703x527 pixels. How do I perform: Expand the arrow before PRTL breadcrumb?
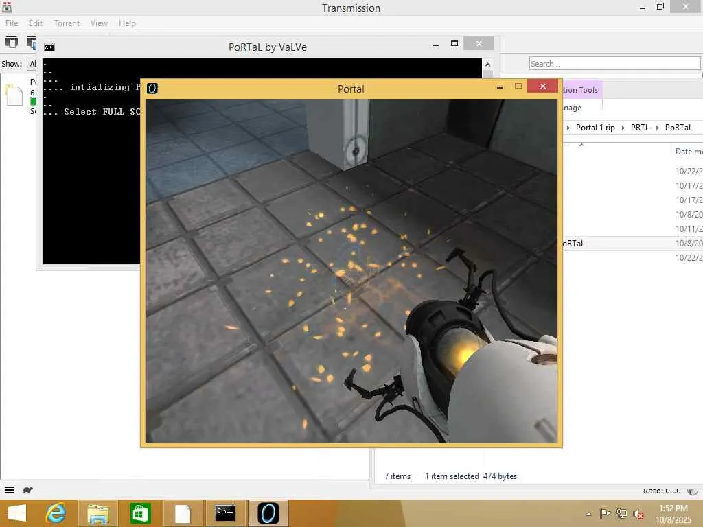(x=623, y=128)
